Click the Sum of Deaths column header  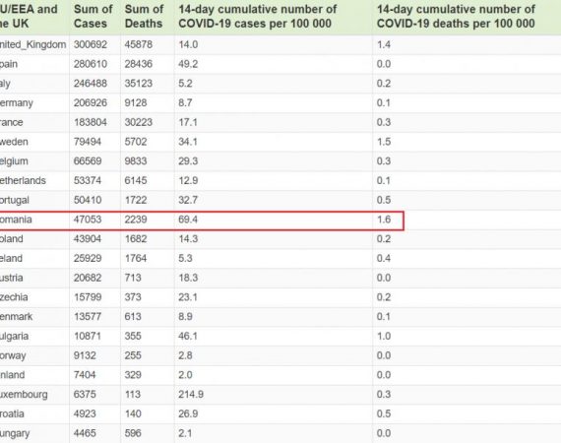click(x=144, y=17)
